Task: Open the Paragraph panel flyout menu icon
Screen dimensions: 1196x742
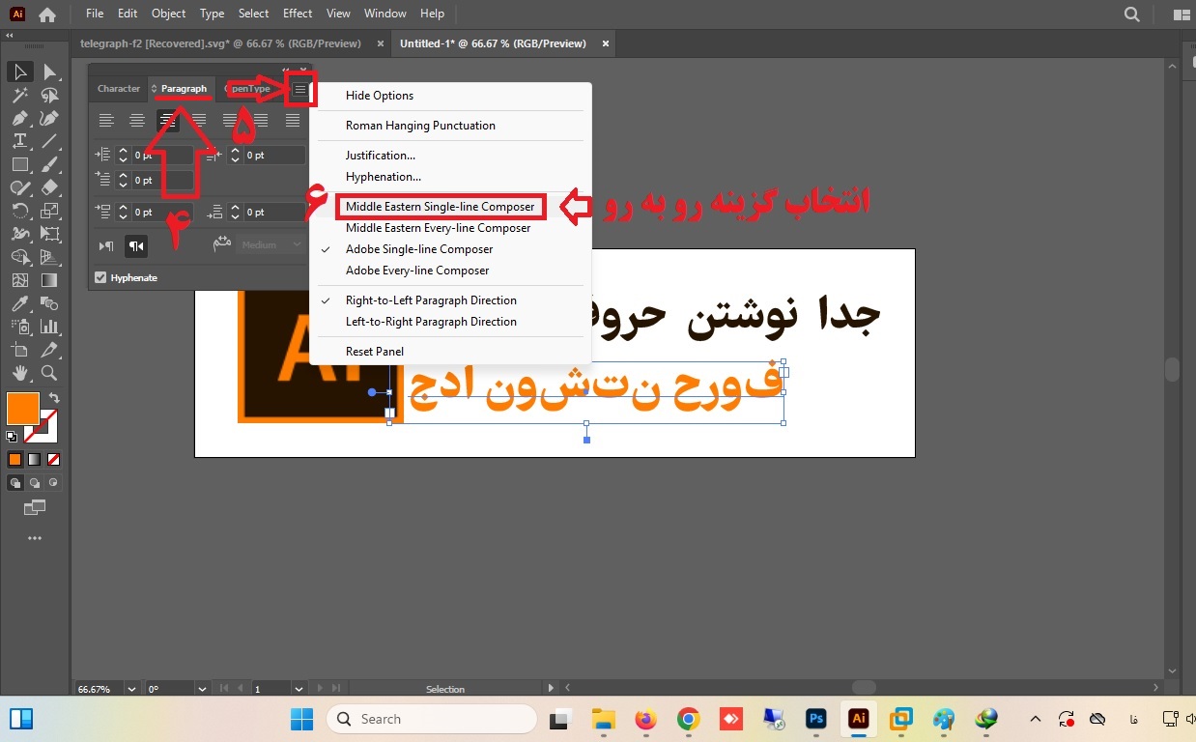Action: (x=299, y=89)
